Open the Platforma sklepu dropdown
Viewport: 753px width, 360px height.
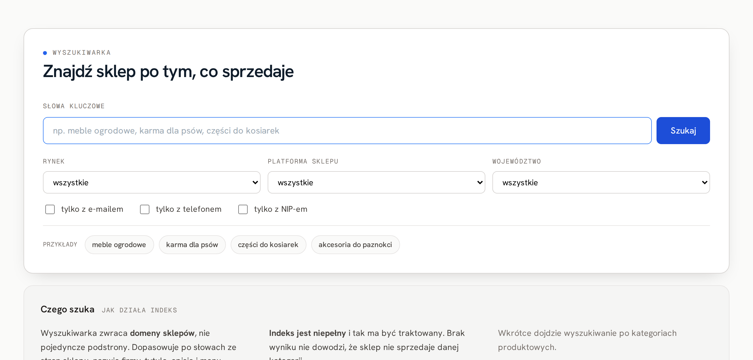pos(376,182)
